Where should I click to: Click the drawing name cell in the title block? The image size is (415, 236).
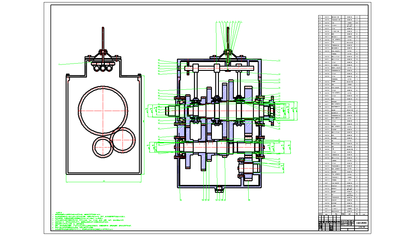[361, 223]
